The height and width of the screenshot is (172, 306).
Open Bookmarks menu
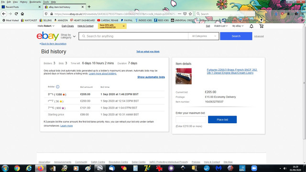(x=35, y=2)
